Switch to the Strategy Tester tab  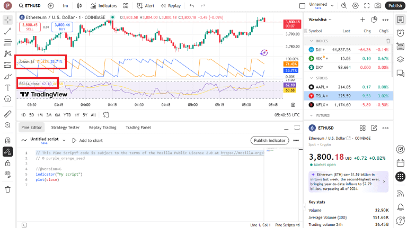65,127
